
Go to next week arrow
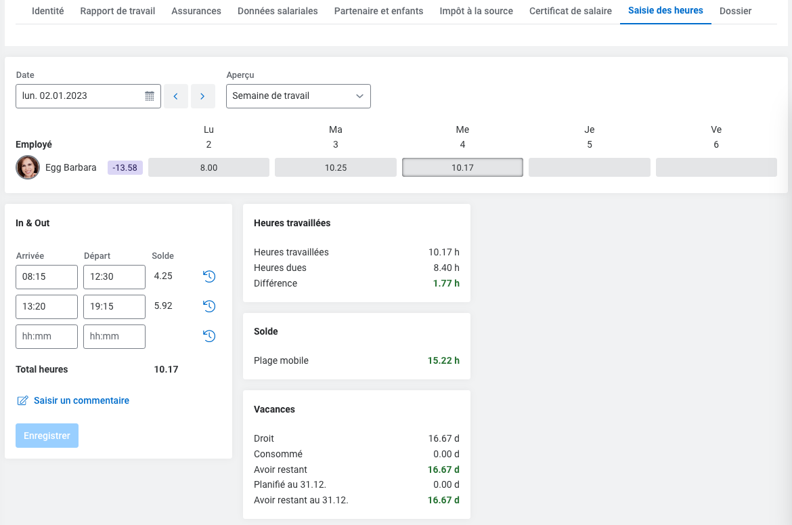202,96
